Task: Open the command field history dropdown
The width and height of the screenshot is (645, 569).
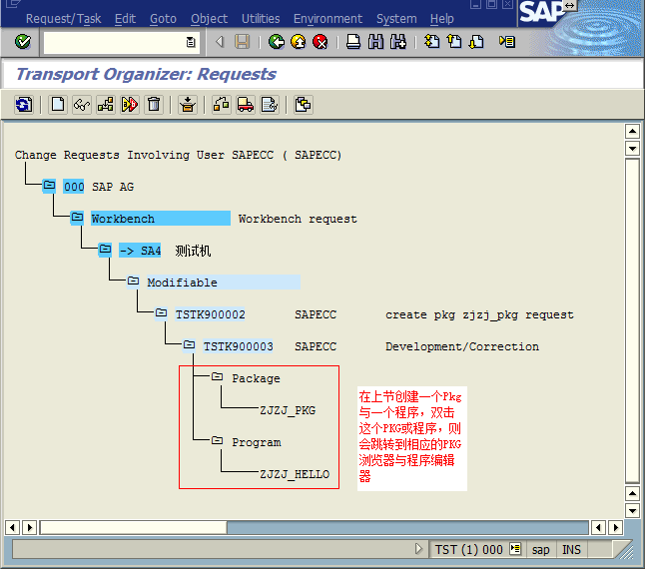Action: [191, 42]
